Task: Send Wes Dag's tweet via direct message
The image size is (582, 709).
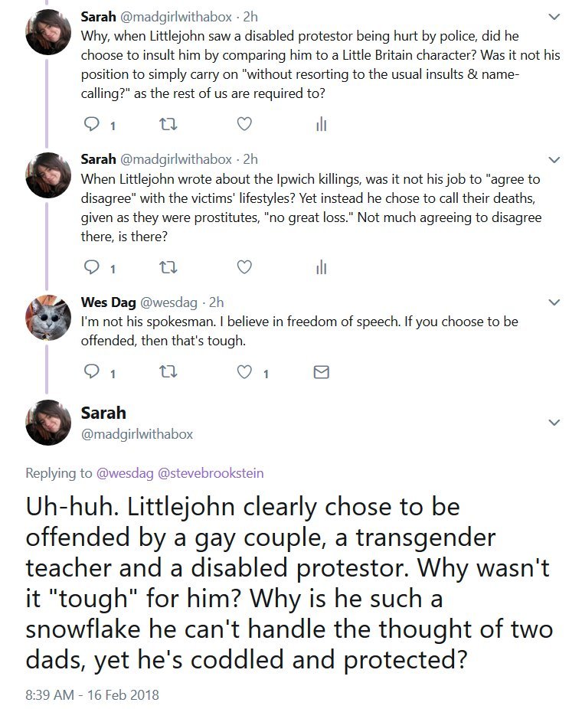Action: 322,373
